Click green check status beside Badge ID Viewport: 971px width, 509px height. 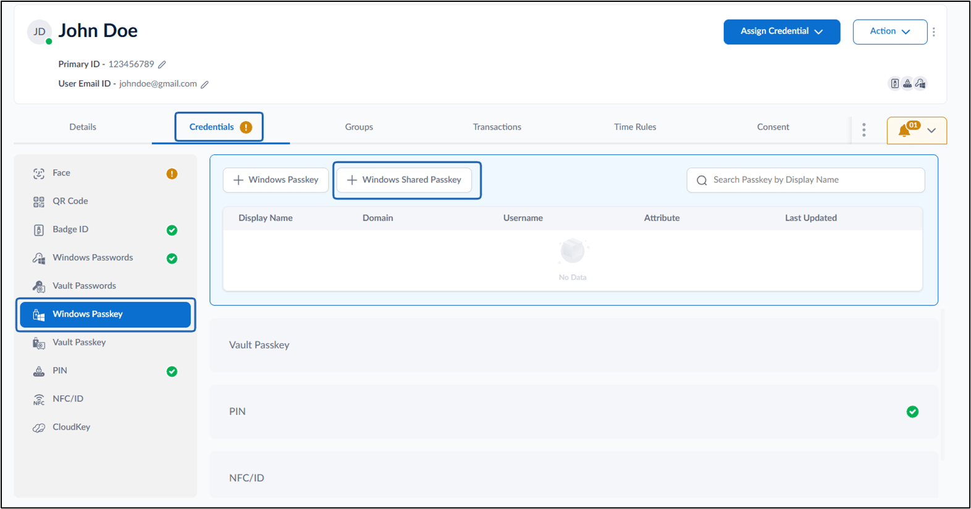coord(172,230)
